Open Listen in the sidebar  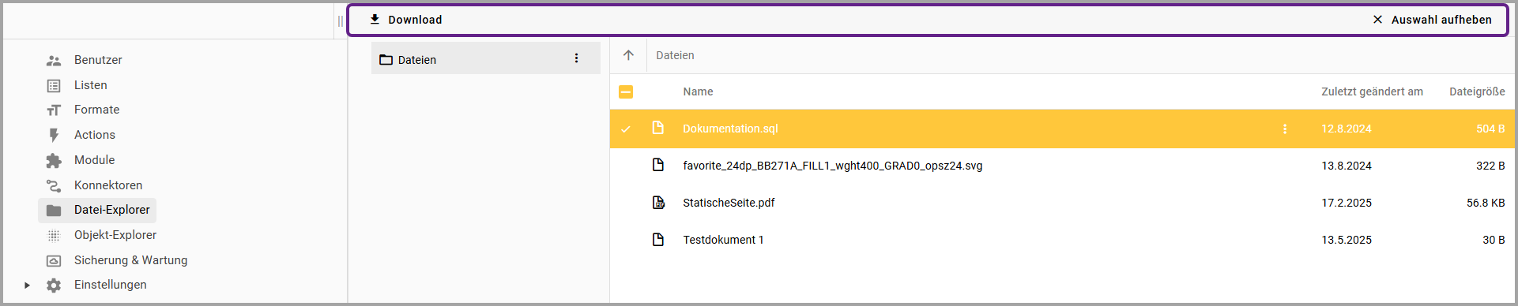pyautogui.click(x=91, y=85)
